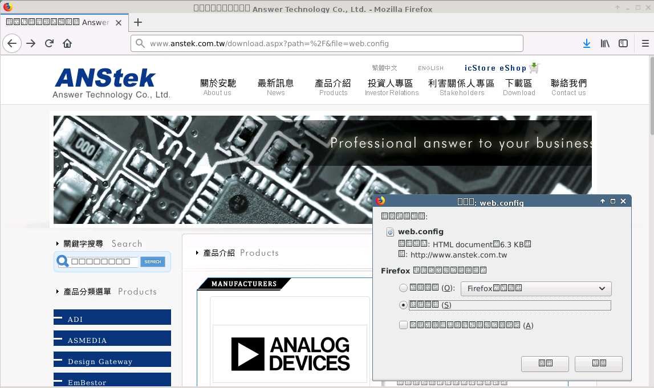Open the About us menu
The height and width of the screenshot is (388, 654).
click(x=218, y=87)
